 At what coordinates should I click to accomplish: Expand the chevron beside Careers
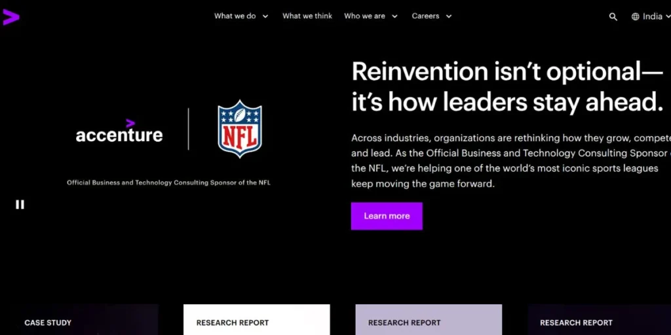pyautogui.click(x=449, y=17)
